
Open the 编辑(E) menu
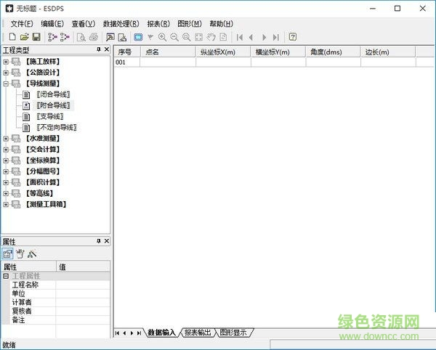tap(52, 24)
